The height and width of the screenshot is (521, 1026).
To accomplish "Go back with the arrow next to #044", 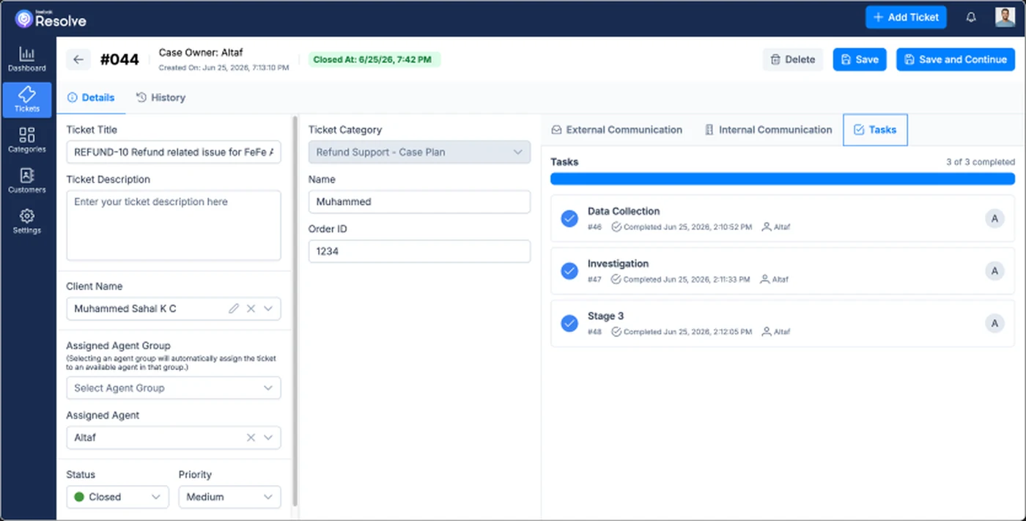I will (x=78, y=59).
